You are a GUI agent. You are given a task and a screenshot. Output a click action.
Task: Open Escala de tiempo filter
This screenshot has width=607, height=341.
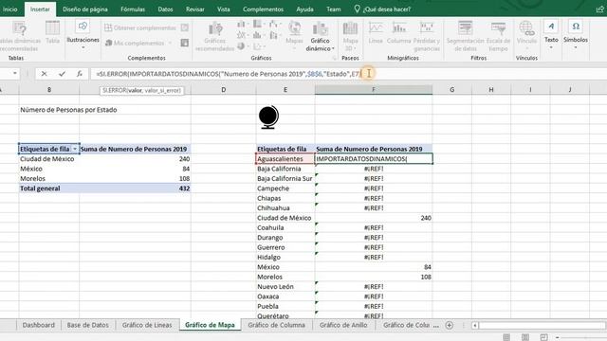coord(498,36)
